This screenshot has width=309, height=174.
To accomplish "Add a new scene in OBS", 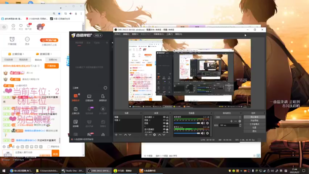I will point(116,135).
